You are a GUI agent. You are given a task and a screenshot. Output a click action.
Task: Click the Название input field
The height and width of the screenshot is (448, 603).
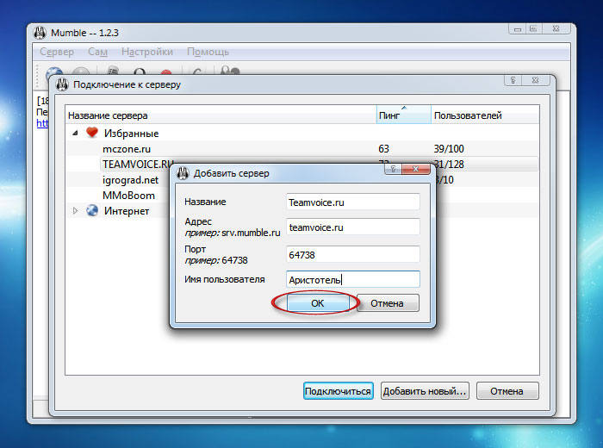pos(352,202)
